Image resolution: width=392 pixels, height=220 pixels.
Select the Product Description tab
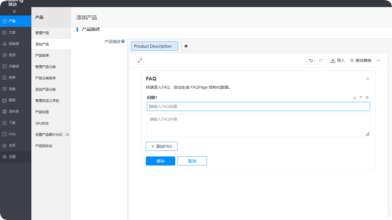(x=155, y=46)
